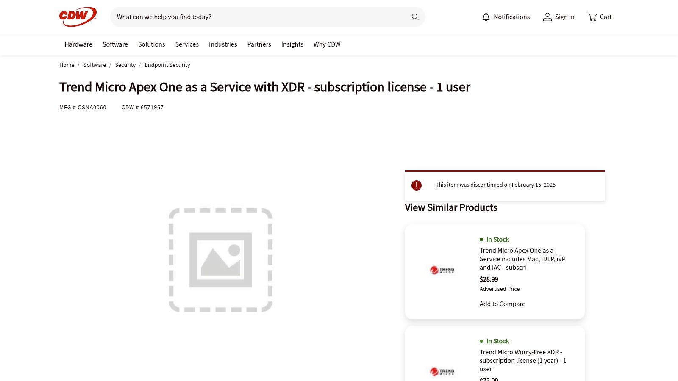Click Trend Micro logo on Apex One card
The image size is (678, 381).
tap(442, 270)
